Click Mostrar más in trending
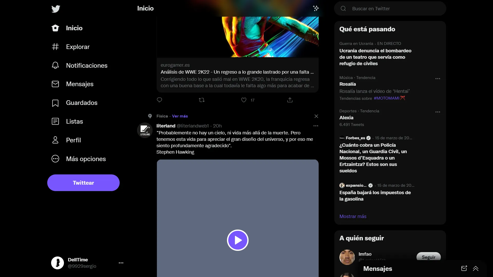 (353, 216)
